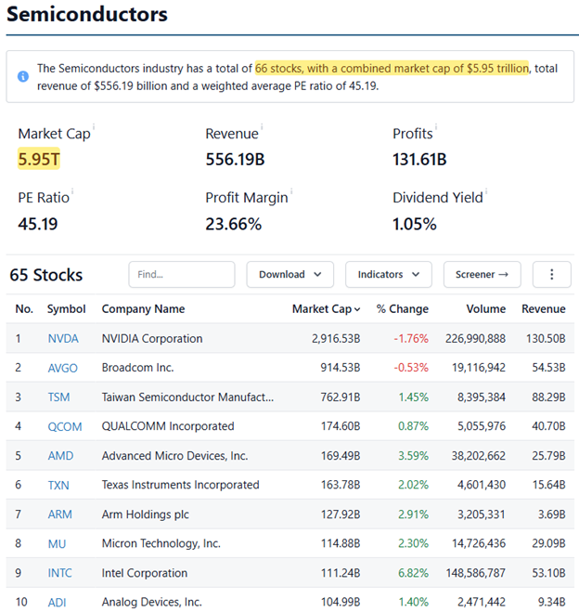The image size is (579, 612).
Task: Open the three-dot more options menu
Action: [551, 274]
